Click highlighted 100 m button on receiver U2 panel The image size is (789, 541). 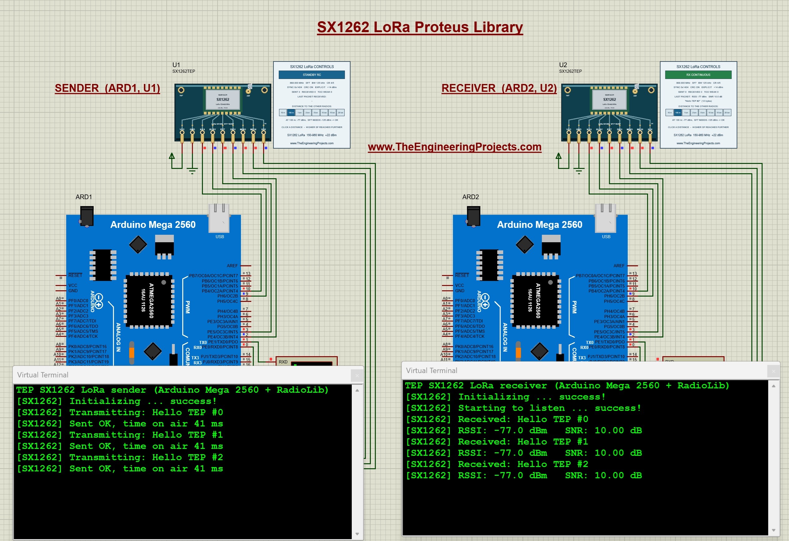pyautogui.click(x=678, y=112)
